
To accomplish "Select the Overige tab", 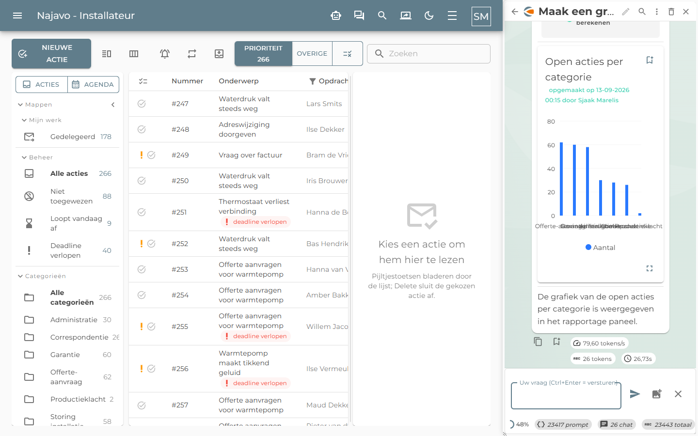I will [312, 54].
